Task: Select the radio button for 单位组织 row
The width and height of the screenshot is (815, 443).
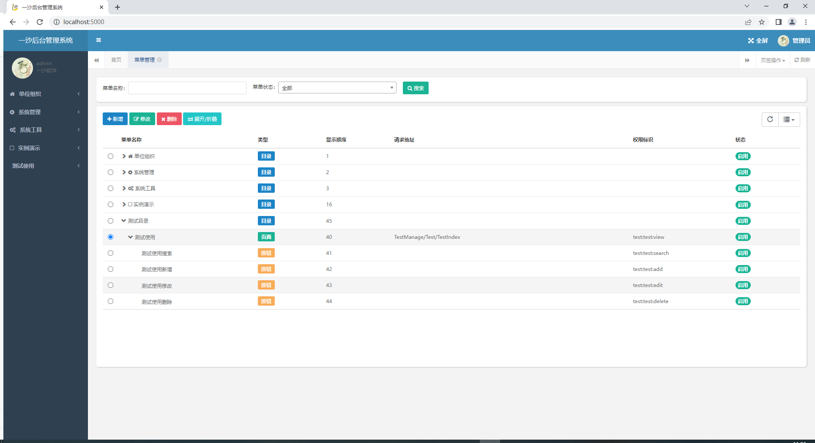Action: click(110, 156)
